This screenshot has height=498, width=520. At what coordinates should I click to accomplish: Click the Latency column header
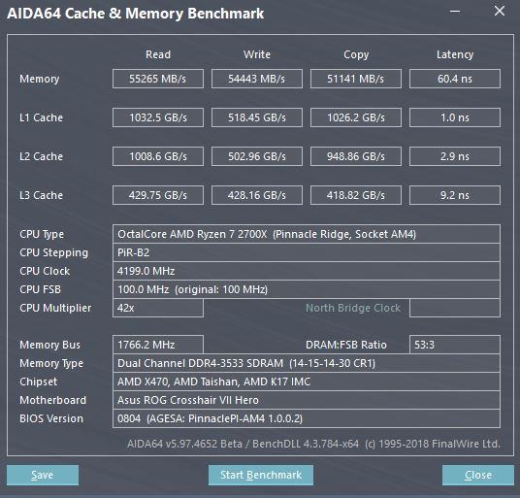point(455,54)
